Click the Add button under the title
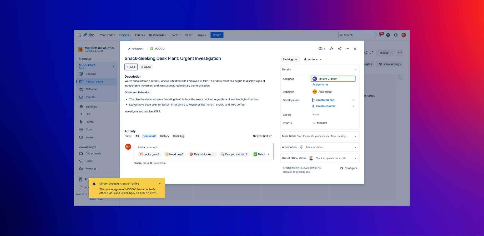484x236 pixels. [x=131, y=67]
